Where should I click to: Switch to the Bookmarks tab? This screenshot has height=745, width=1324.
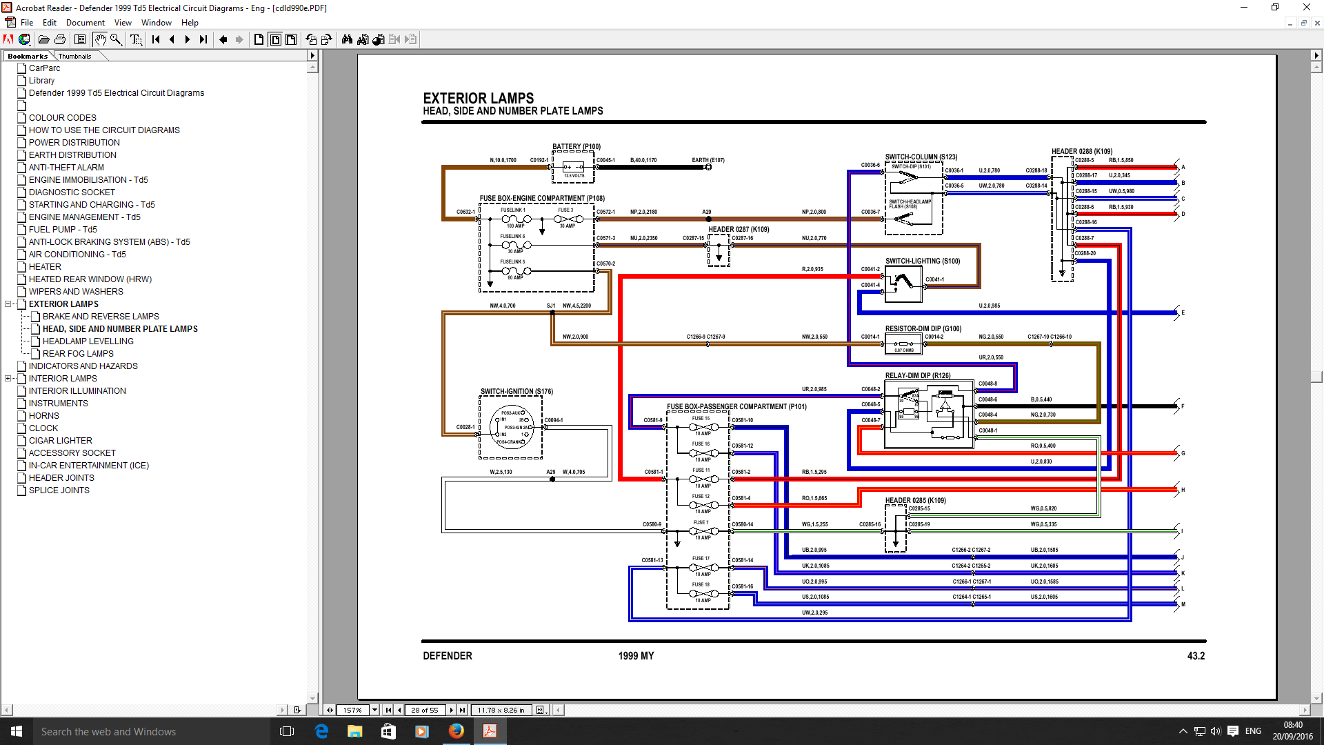click(28, 56)
